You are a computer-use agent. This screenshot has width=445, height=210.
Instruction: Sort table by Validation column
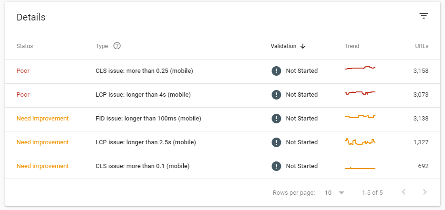point(283,46)
